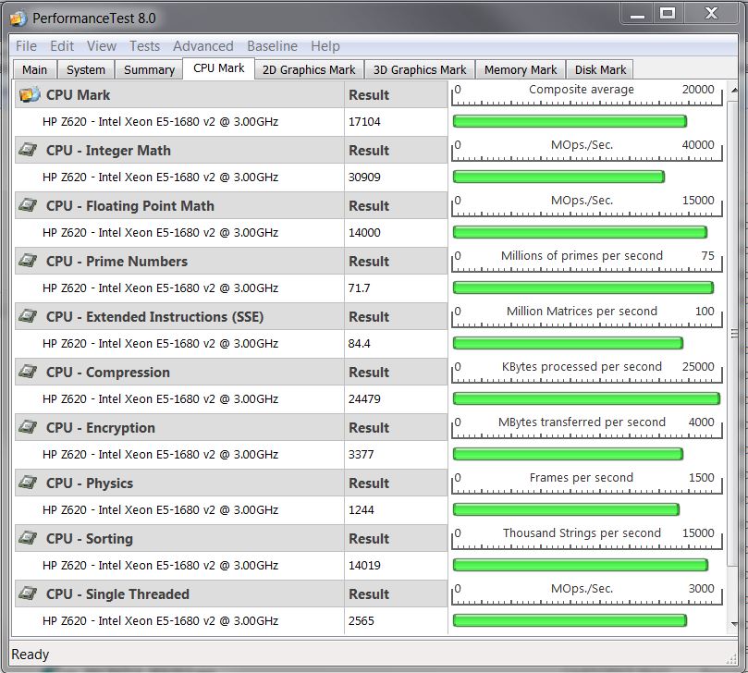This screenshot has width=748, height=673.
Task: Click the PerformanceTest app icon in title bar
Action: [x=18, y=18]
